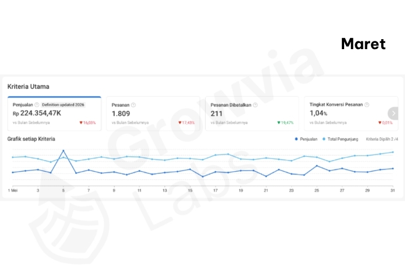Click the 0,01% decrease indicator
This screenshot has width=405, height=276.
386,123
